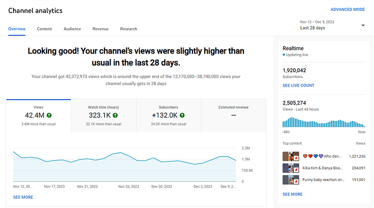
Task: Click the Shorts badge on the Kika Kim thumbnail
Action: click(296, 170)
